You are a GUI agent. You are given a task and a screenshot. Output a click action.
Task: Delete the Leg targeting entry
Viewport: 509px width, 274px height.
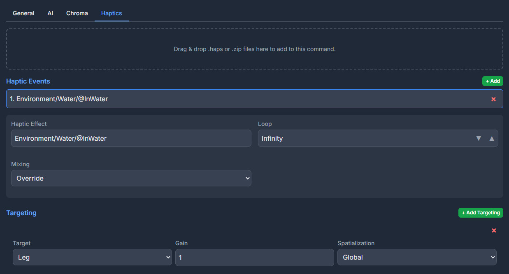494,230
